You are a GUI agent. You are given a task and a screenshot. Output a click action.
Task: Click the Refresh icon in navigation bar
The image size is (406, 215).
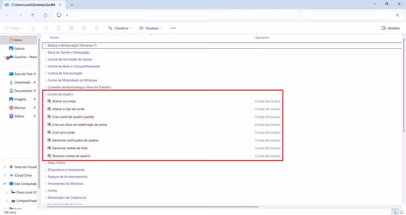(x=45, y=15)
